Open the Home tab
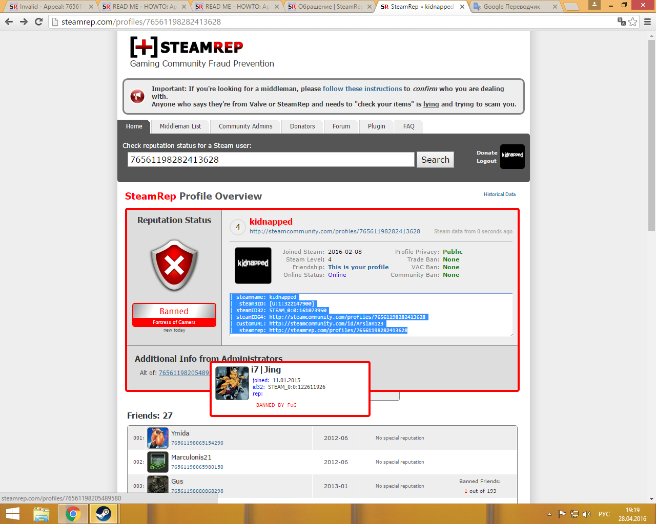Screen dimensions: 656x524 click(x=134, y=126)
